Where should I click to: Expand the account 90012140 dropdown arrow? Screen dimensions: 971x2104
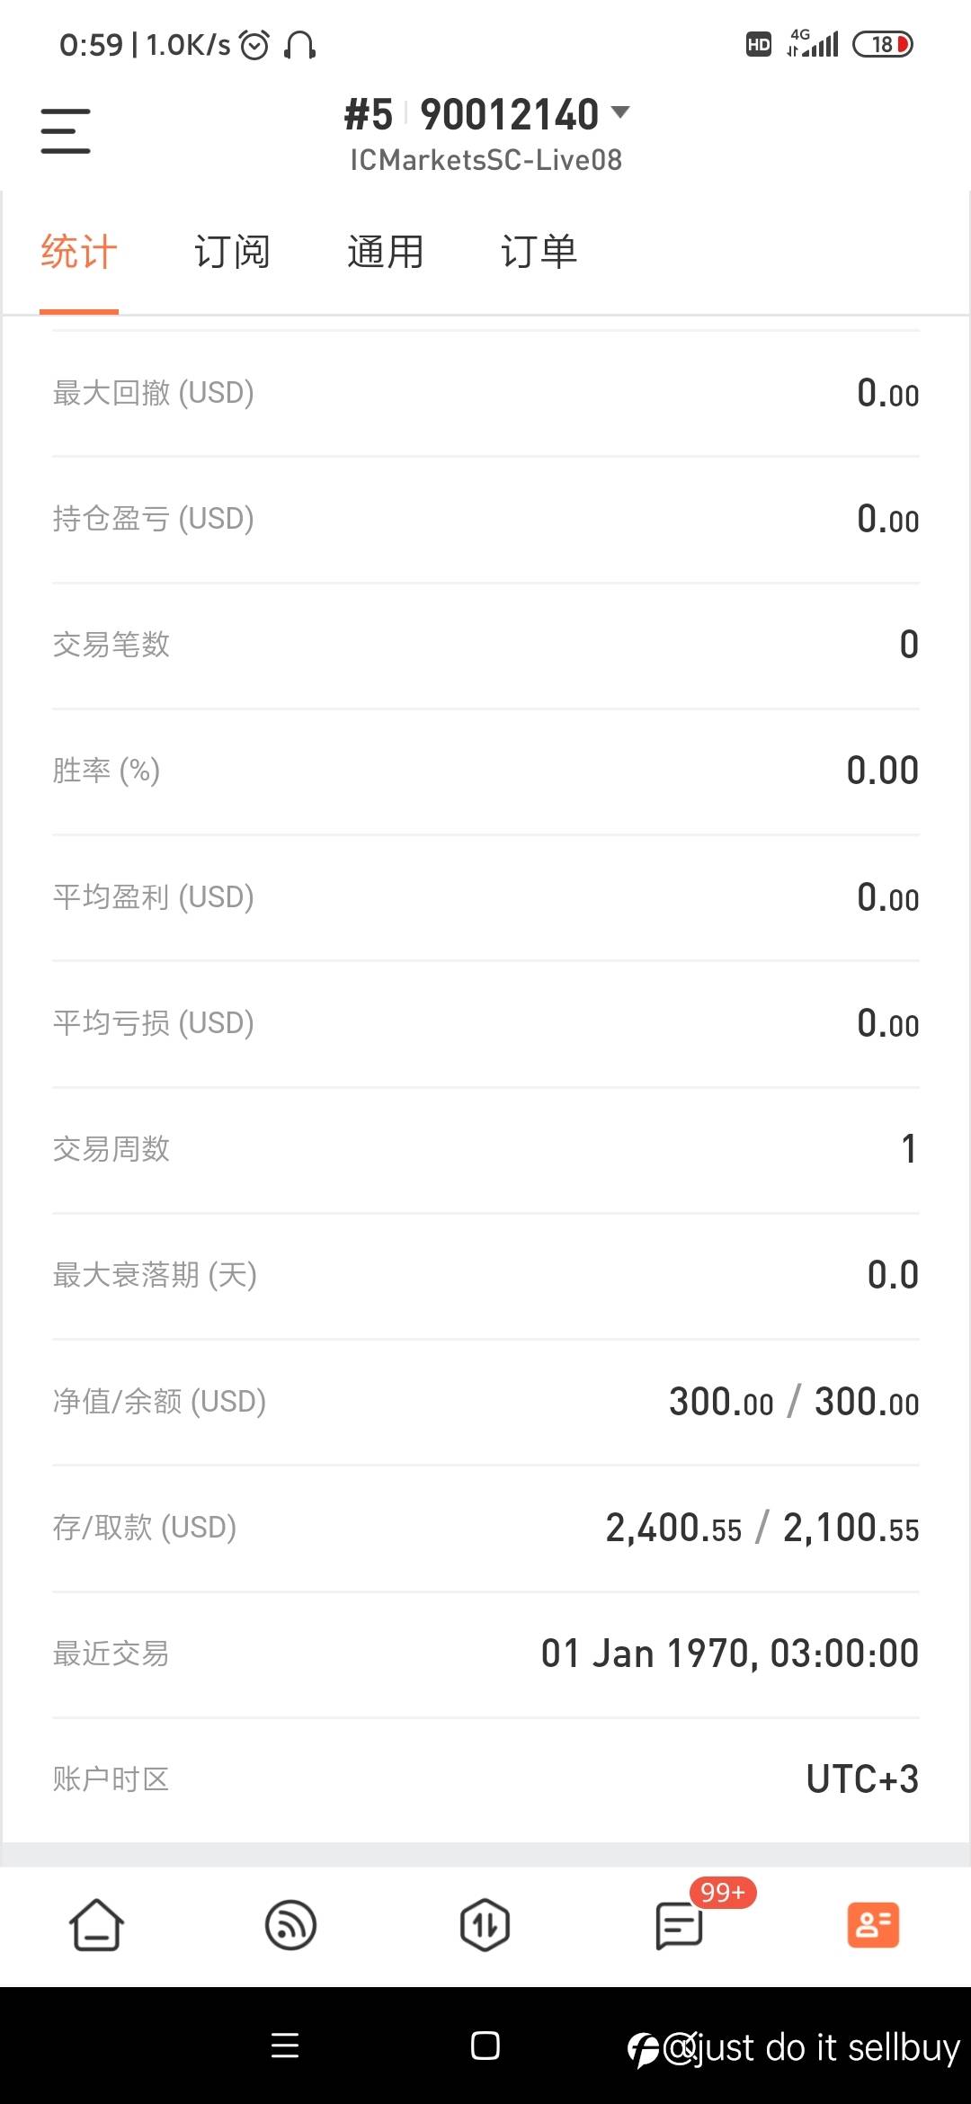(620, 112)
